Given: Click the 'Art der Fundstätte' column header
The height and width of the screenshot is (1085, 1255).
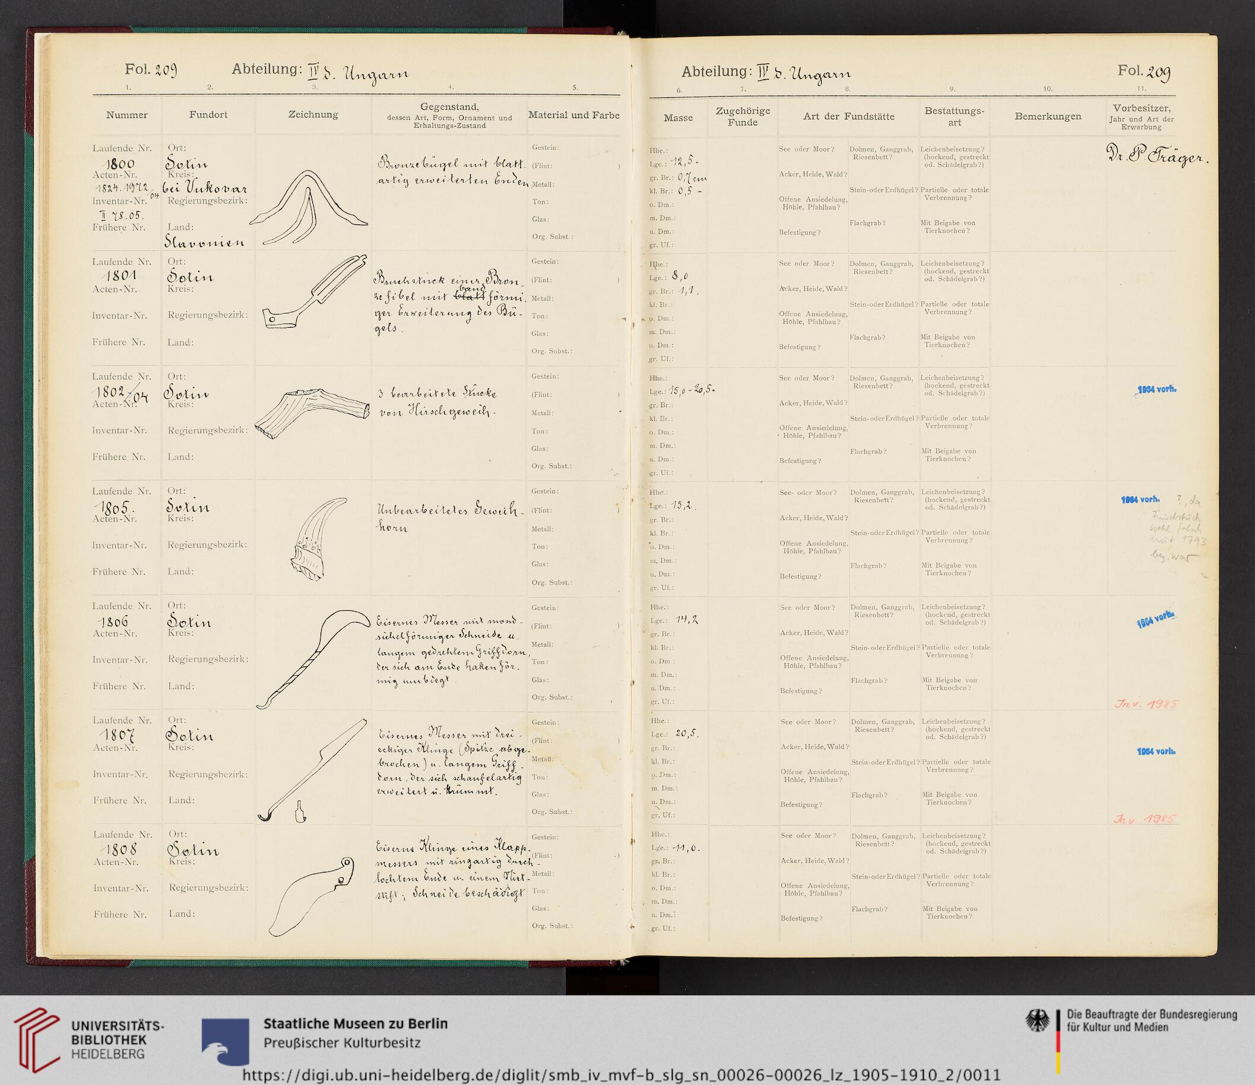Looking at the screenshot, I should [848, 116].
